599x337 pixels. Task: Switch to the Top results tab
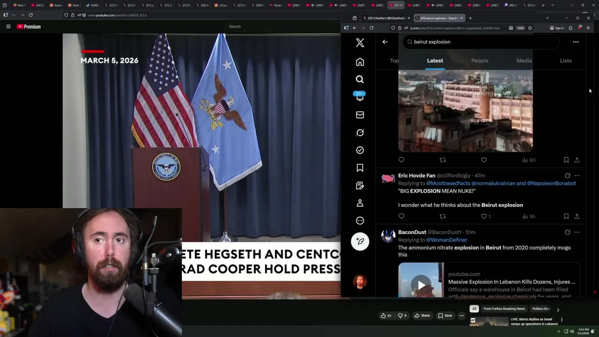[394, 61]
